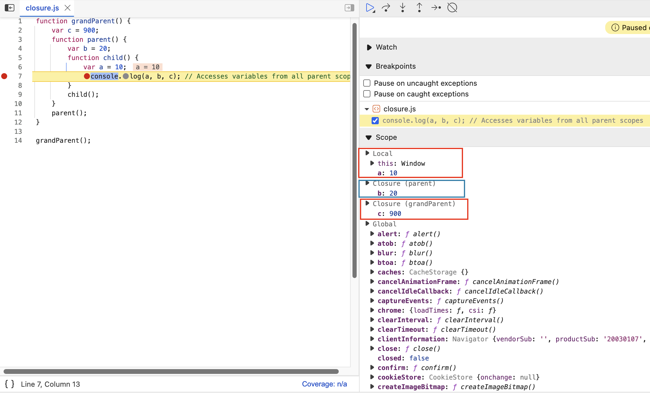650x393 pixels.
Task: Expand the btoa function entry
Action: point(372,262)
